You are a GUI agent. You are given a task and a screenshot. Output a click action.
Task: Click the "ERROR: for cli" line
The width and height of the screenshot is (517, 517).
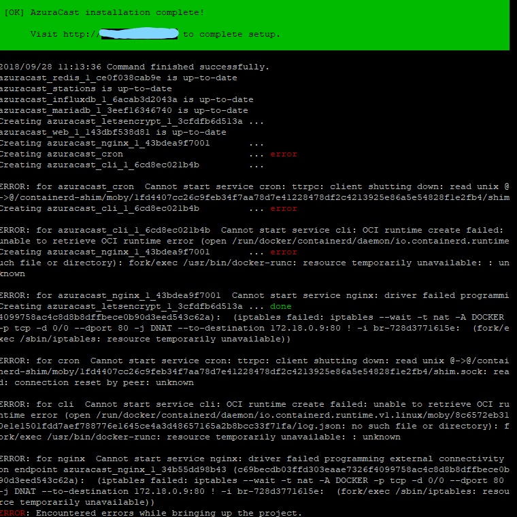click(254, 404)
